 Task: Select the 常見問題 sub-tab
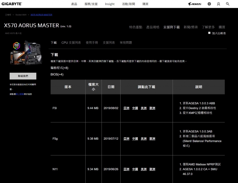[126, 43]
